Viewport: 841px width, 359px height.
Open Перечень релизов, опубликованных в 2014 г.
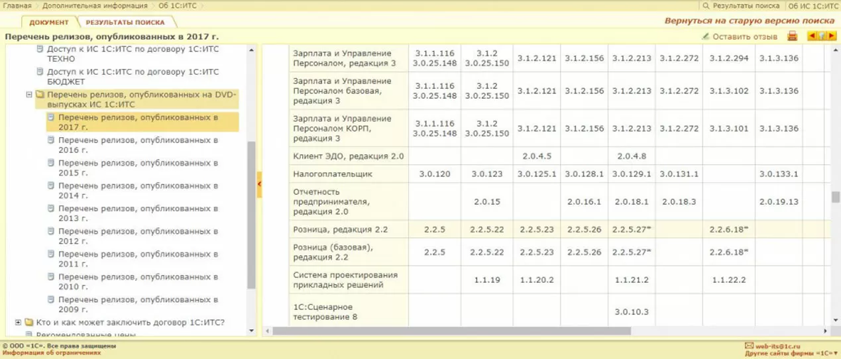(138, 191)
